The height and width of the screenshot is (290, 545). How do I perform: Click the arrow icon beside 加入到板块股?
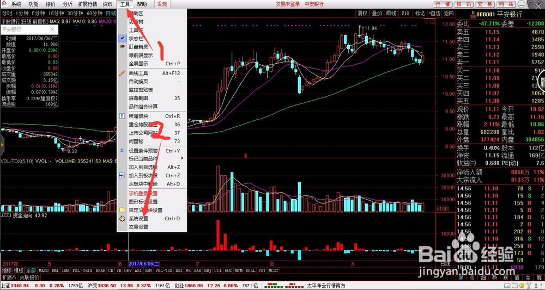tap(122, 176)
